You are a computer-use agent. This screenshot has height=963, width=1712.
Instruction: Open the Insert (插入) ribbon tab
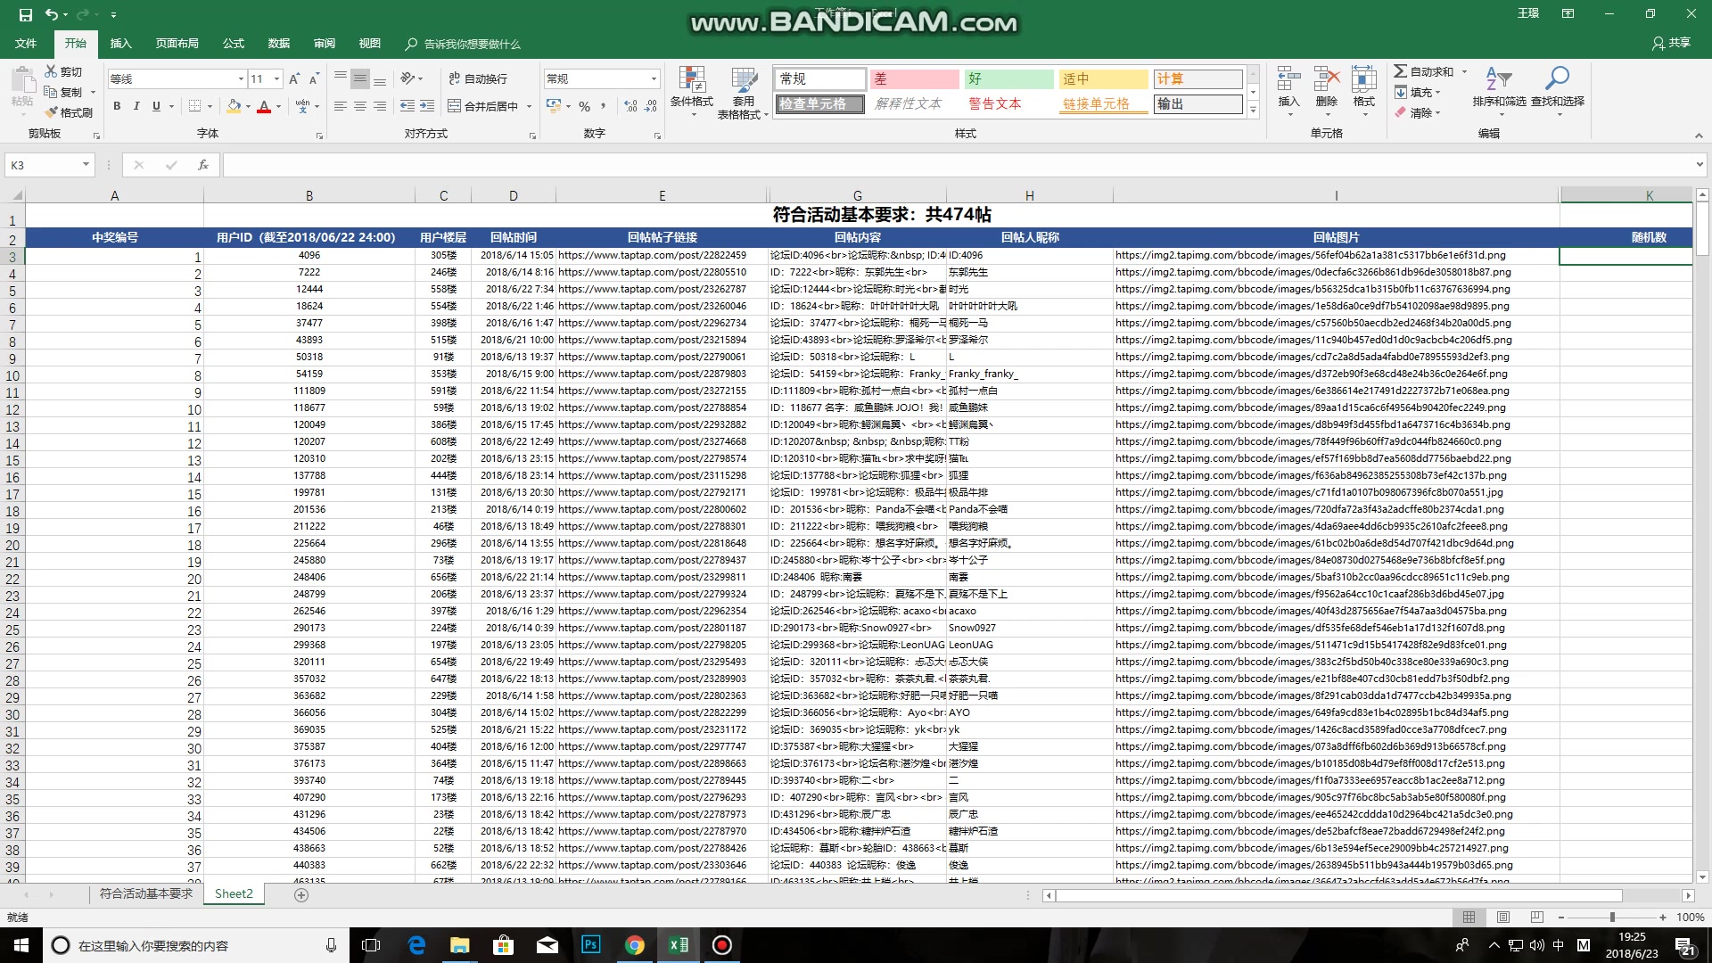coord(120,43)
